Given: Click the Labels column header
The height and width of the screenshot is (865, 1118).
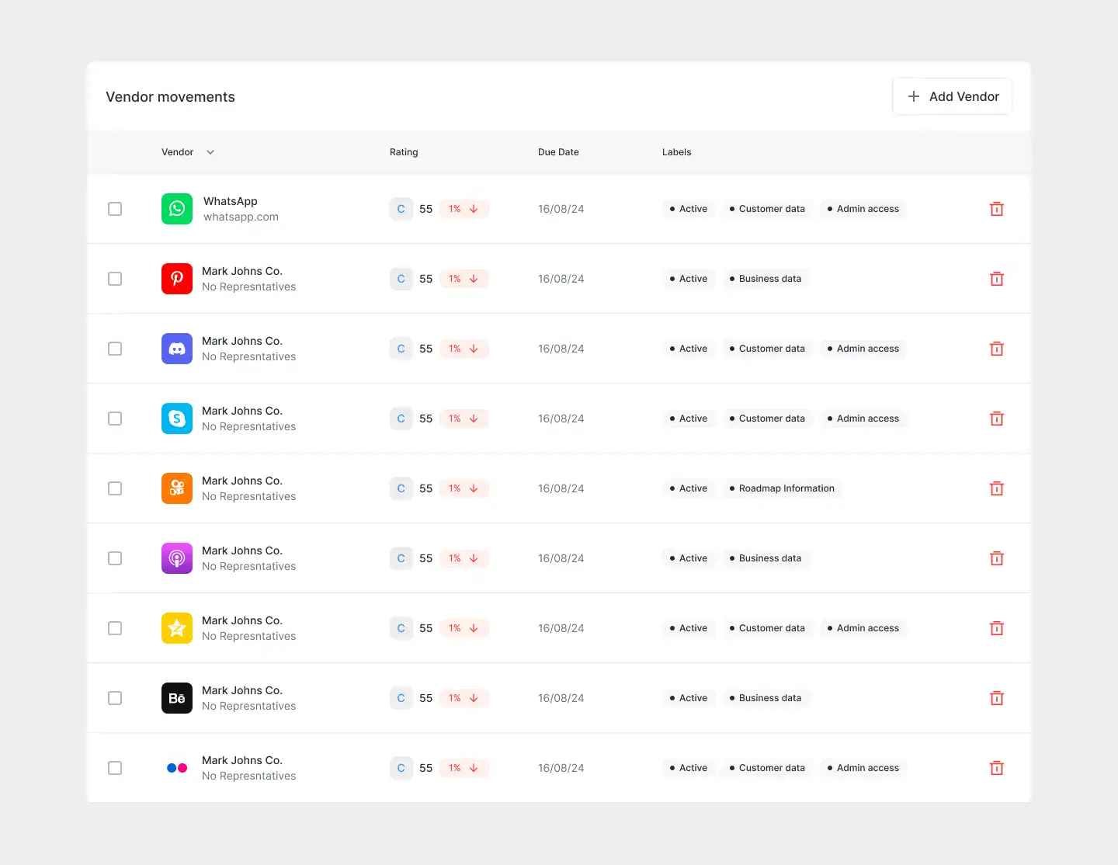Looking at the screenshot, I should [x=677, y=152].
